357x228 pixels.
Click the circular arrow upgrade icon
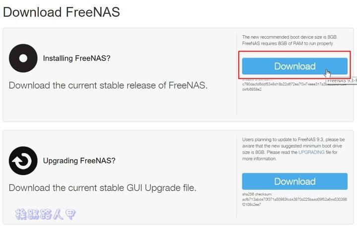coord(23,161)
